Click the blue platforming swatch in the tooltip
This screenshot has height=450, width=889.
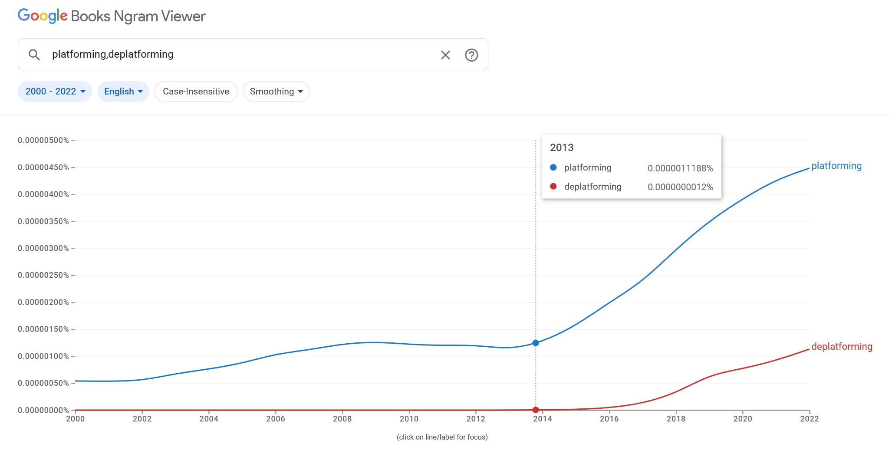(553, 168)
